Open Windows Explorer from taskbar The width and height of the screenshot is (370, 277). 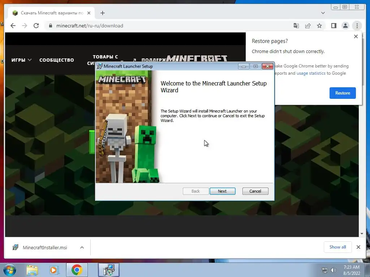pyautogui.click(x=32, y=270)
